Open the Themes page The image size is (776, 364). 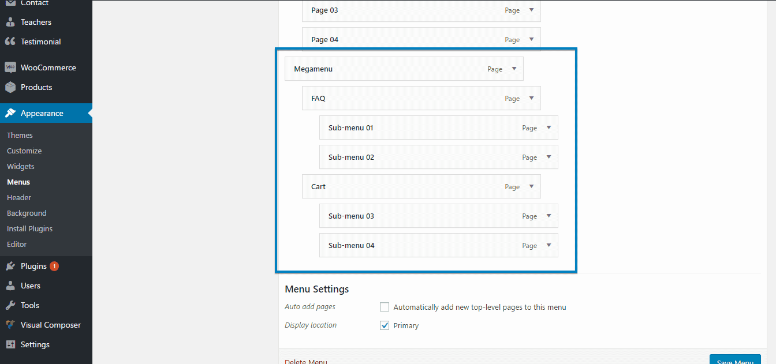pos(20,134)
